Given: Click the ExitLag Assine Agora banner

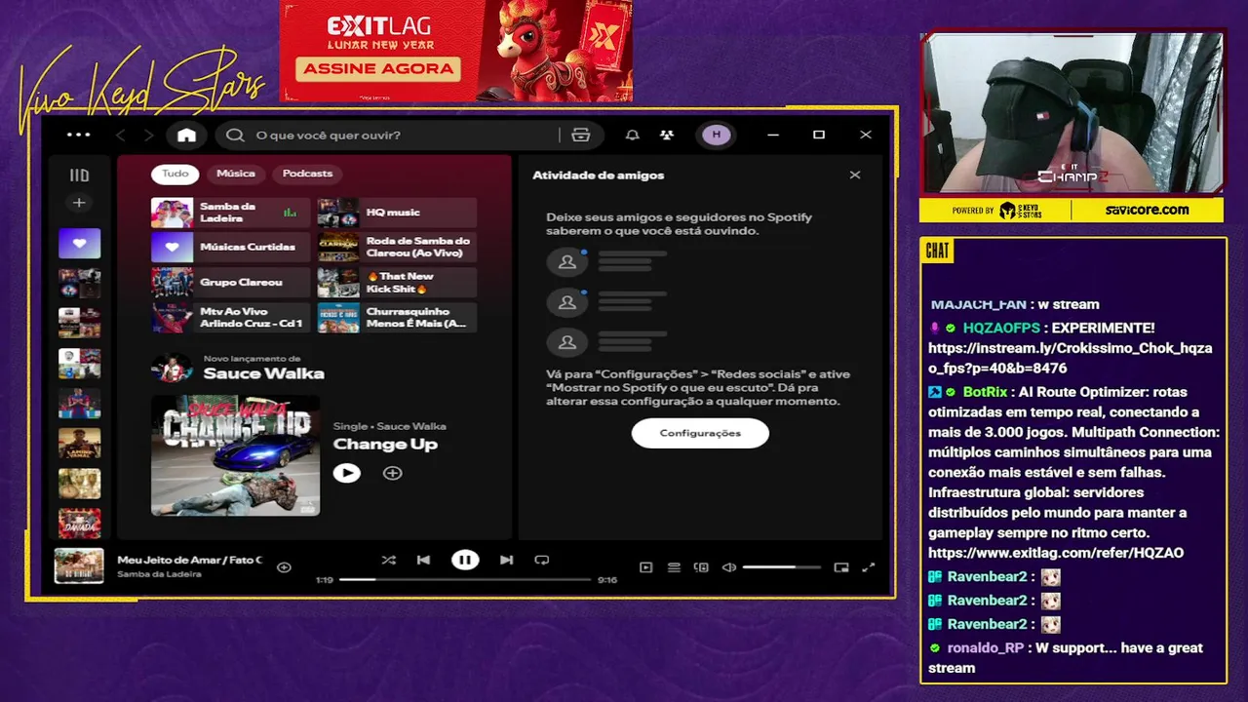Looking at the screenshot, I should (456, 51).
